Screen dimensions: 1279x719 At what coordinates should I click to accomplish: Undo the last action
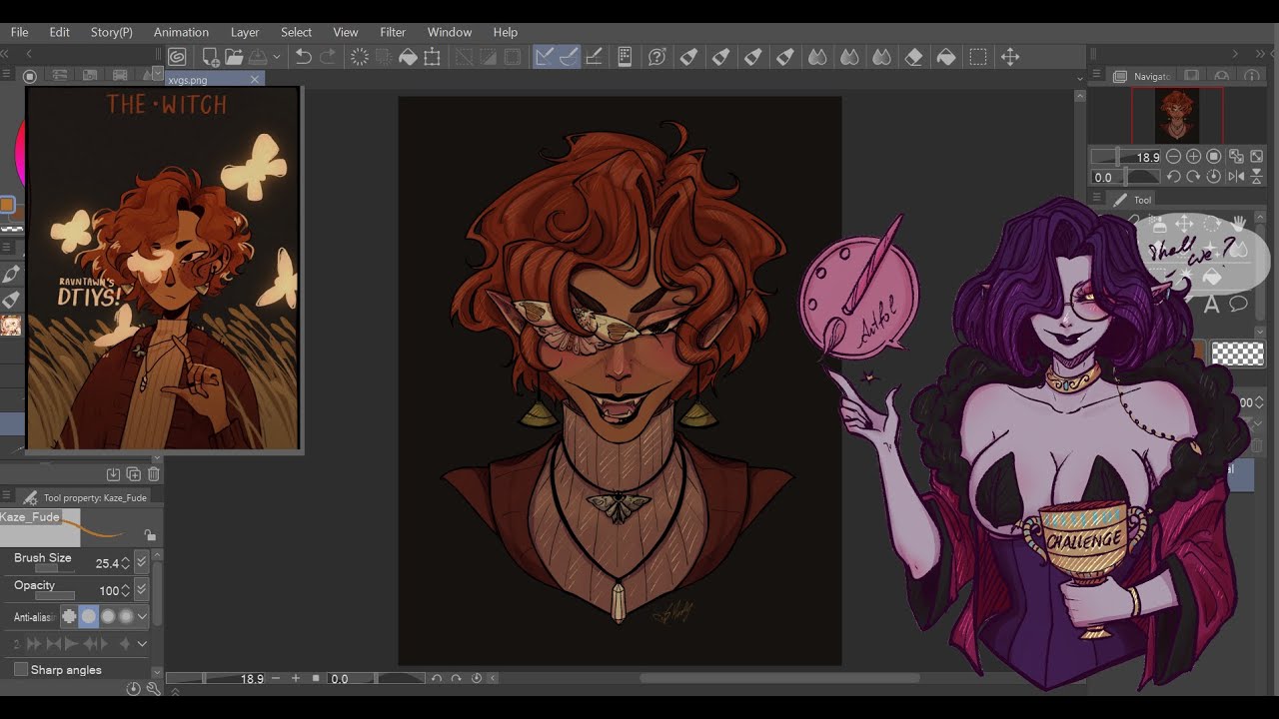[303, 57]
